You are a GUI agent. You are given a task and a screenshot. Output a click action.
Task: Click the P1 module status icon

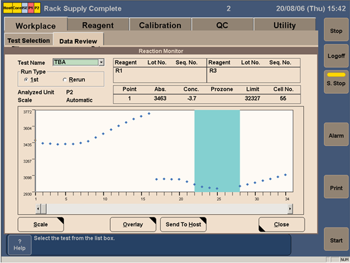point(31,8)
